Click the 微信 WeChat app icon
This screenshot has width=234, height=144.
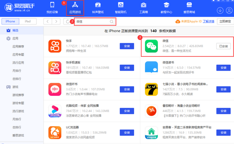pos(151,46)
